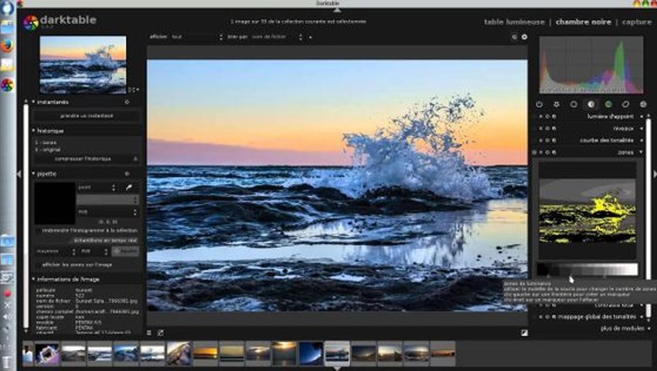657x371 pixels.
Task: Click the colourful darktable icon in the dock
Action: [x=7, y=85]
